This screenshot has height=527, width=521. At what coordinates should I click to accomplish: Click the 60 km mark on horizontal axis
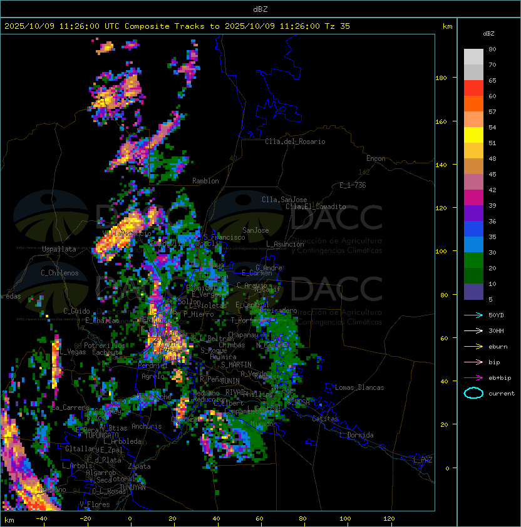259,519
